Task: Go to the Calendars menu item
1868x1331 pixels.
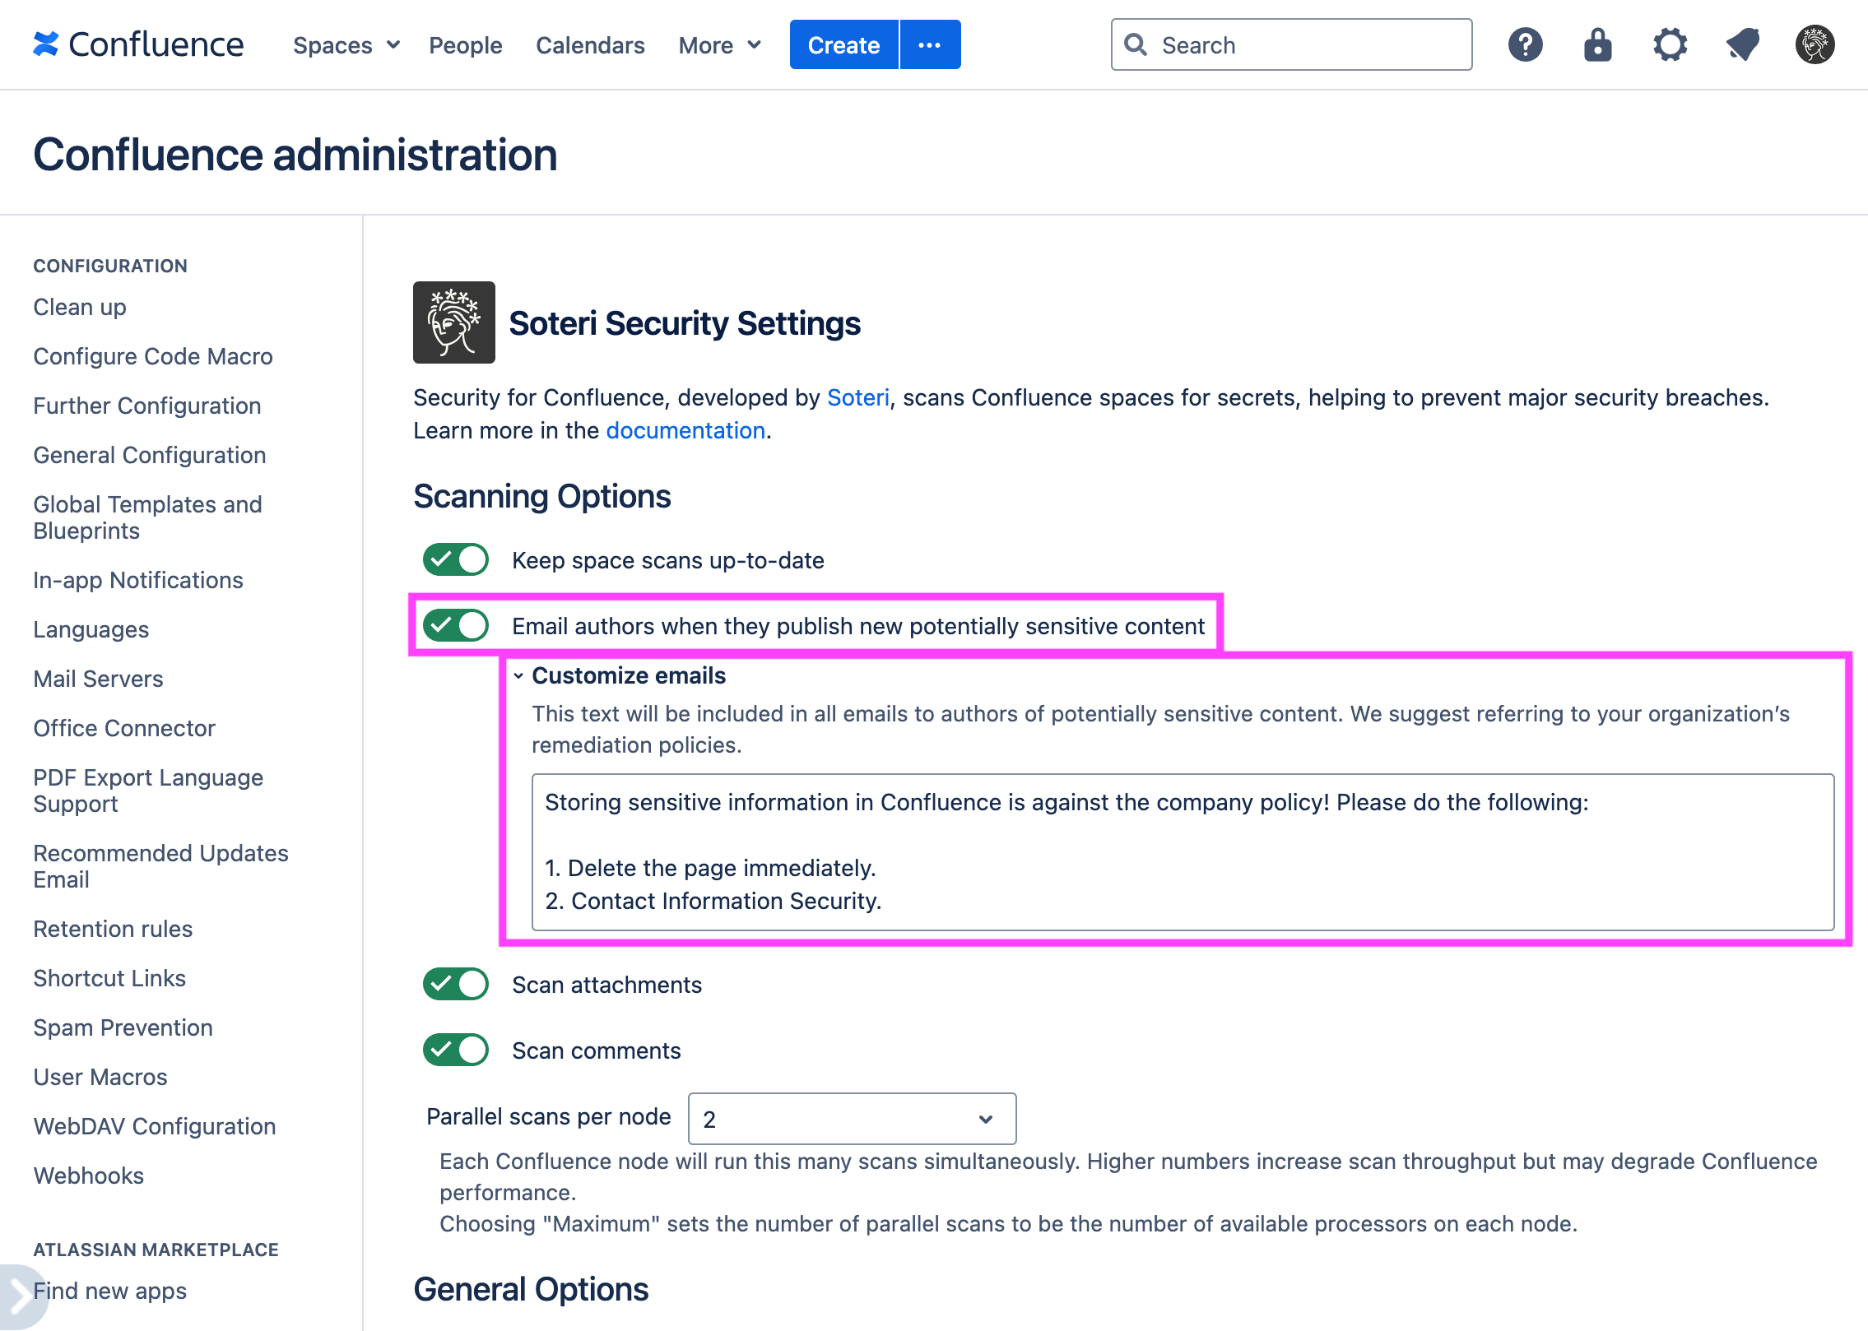Action: coord(589,44)
